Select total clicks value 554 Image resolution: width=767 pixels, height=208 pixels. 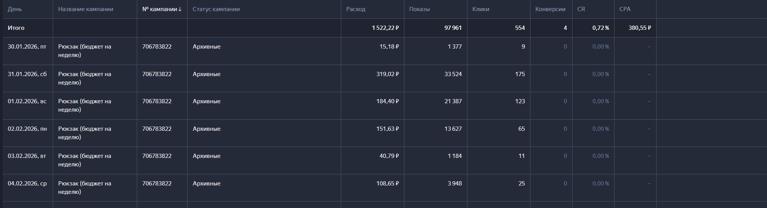coord(520,28)
